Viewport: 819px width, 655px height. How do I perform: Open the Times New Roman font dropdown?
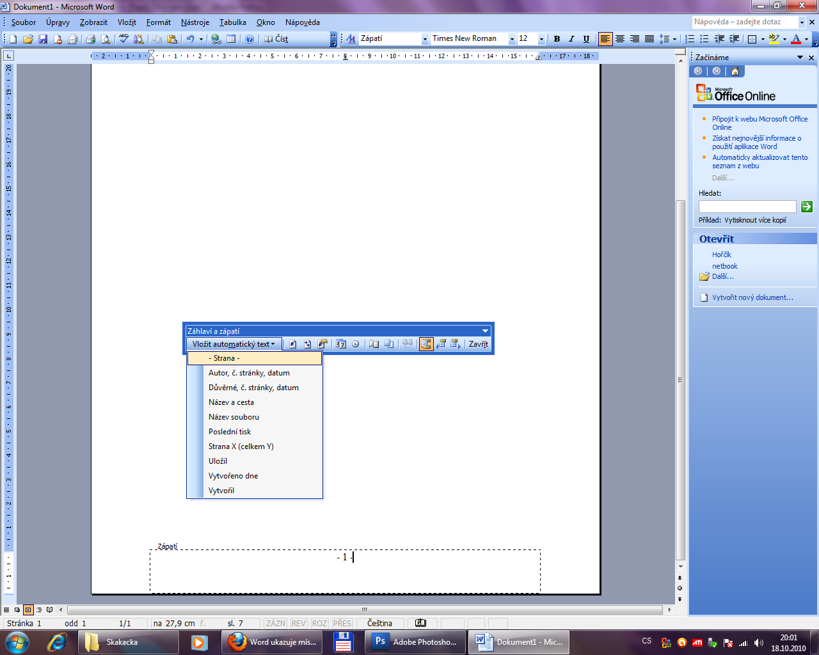click(512, 39)
